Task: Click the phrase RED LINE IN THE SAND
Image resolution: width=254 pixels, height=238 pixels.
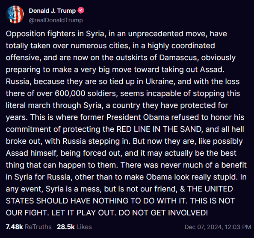Action: coord(159,129)
